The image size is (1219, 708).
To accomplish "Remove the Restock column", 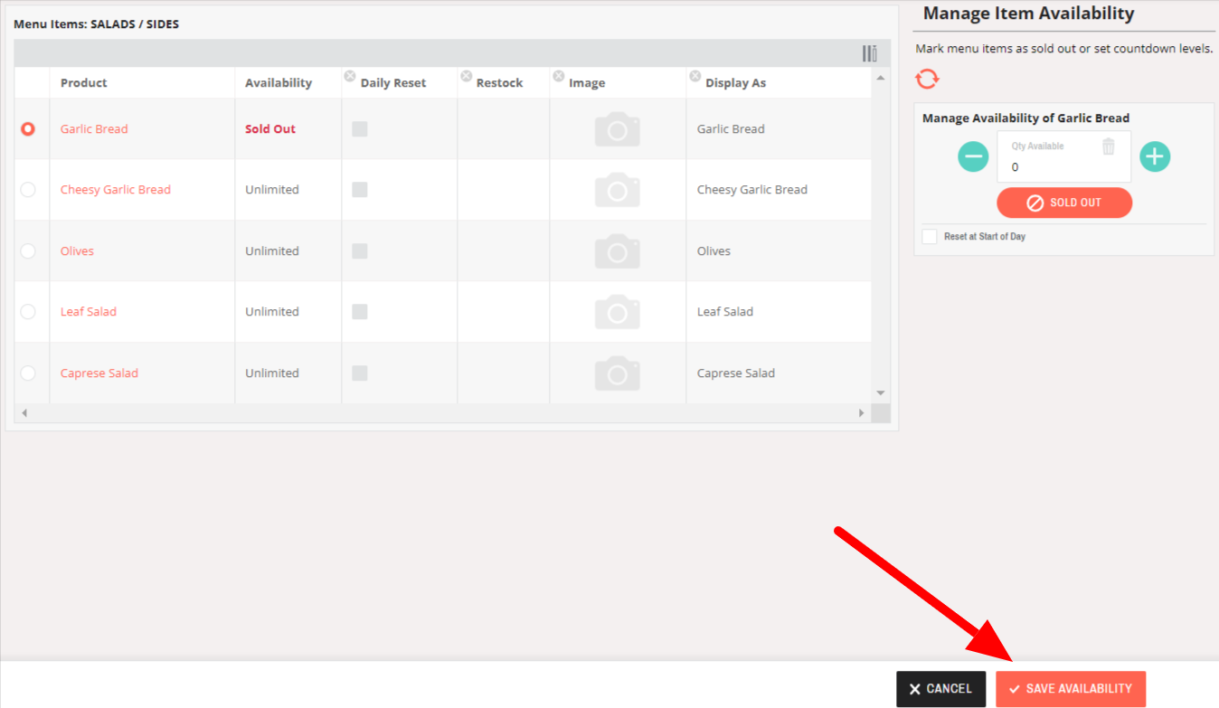I will click(x=466, y=76).
